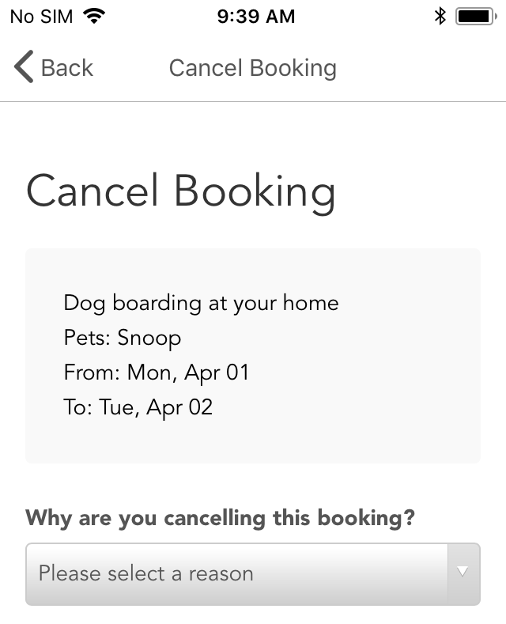The height and width of the screenshot is (624, 506).
Task: Tap the booking details card background
Action: (x=253, y=356)
